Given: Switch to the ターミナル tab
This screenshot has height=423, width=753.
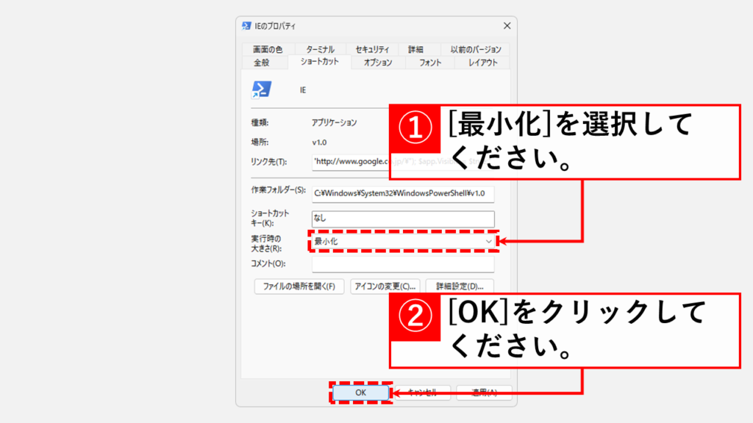Looking at the screenshot, I should coord(320,49).
